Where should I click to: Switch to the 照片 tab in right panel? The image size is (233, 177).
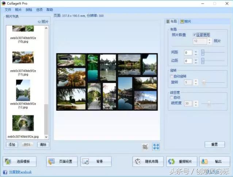(186, 22)
